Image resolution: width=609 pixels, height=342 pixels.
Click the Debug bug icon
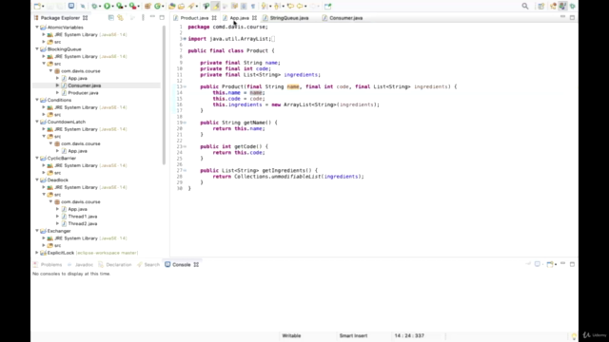(94, 7)
